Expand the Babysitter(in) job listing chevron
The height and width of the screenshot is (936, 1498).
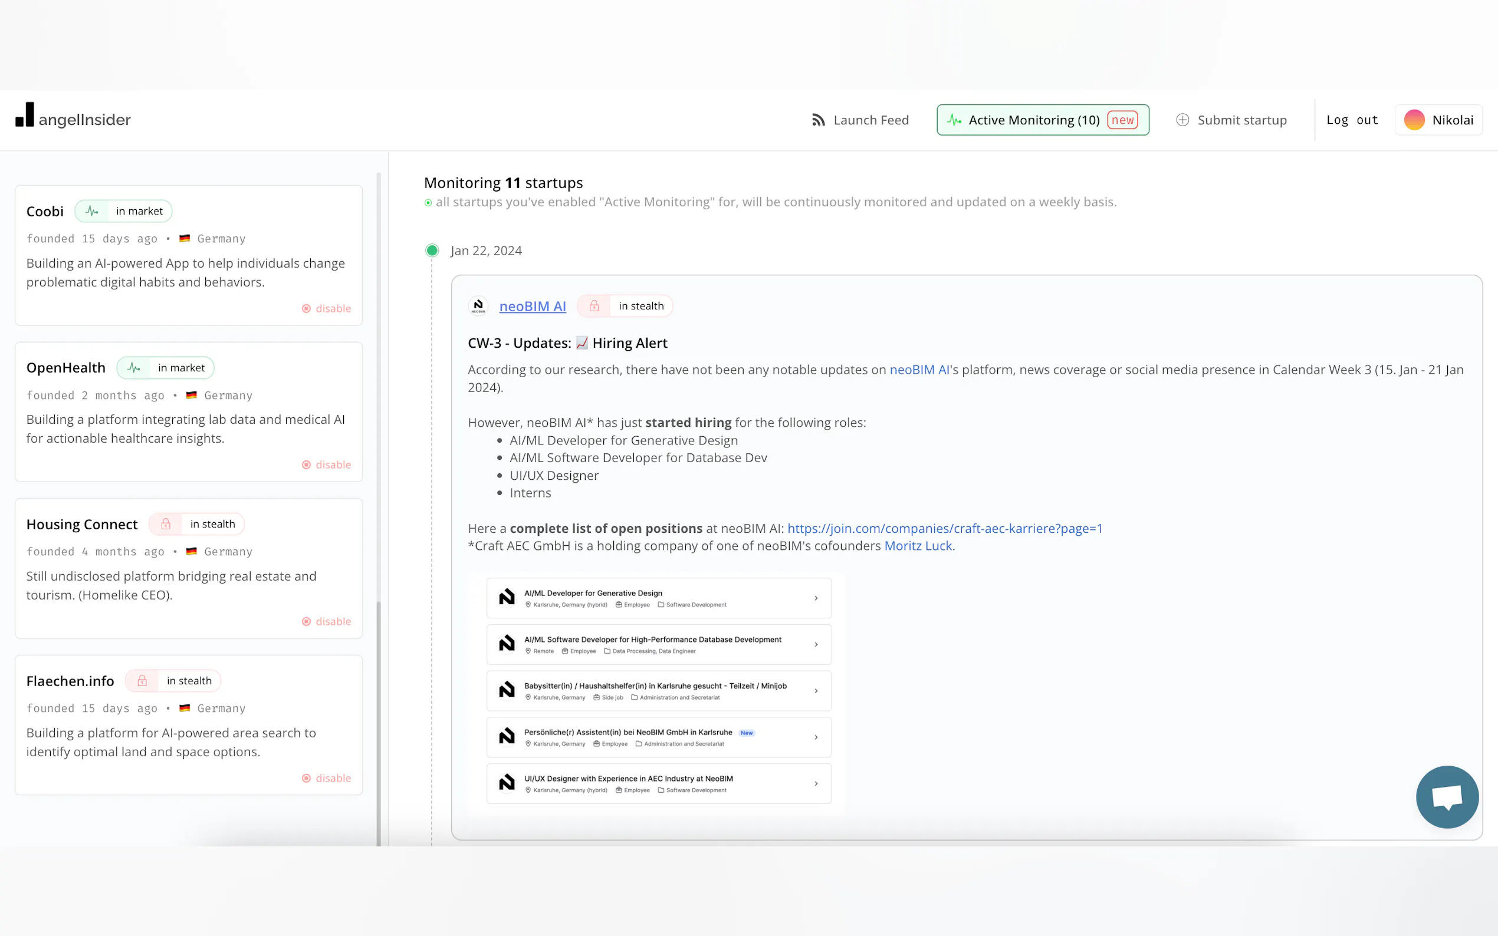816,691
